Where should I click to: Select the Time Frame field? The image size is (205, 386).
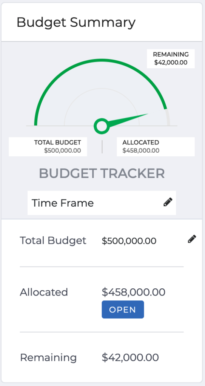[x=102, y=203]
